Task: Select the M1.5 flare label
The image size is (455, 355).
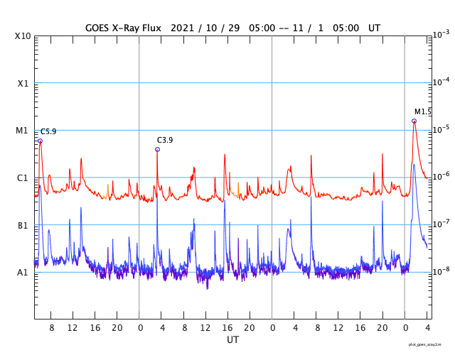Action: 423,112
